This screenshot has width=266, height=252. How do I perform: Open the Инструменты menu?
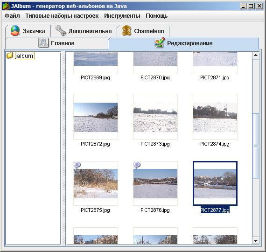[x=122, y=16]
